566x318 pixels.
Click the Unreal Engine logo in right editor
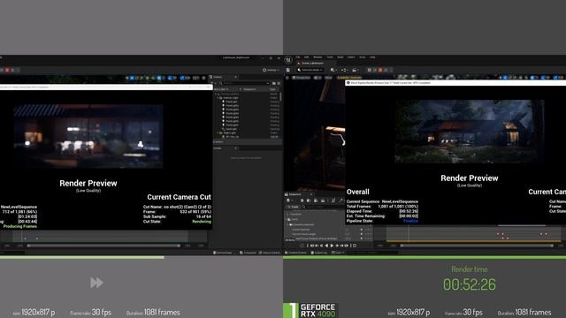tap(288, 60)
